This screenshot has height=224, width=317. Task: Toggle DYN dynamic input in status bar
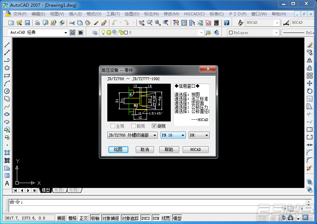[x=156, y=218]
